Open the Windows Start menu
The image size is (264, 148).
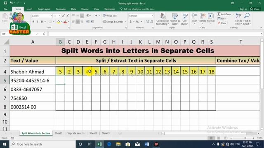pyautogui.click(x=5, y=144)
